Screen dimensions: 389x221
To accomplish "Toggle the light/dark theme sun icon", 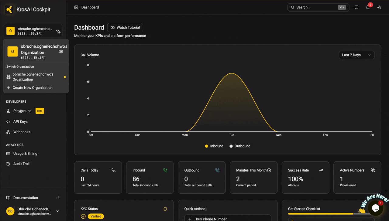I will click(379, 7).
